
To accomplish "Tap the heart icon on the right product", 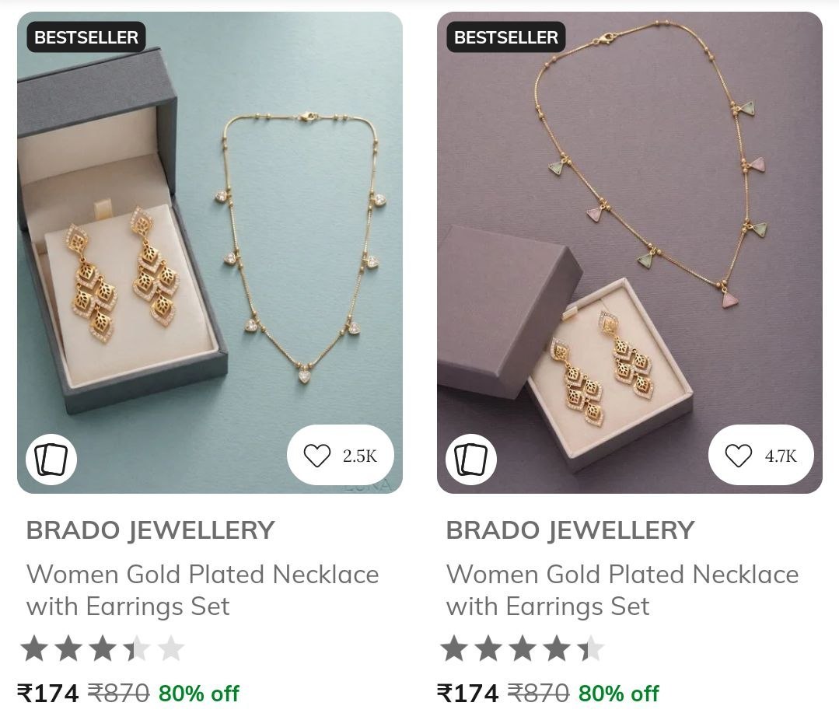I will click(738, 456).
